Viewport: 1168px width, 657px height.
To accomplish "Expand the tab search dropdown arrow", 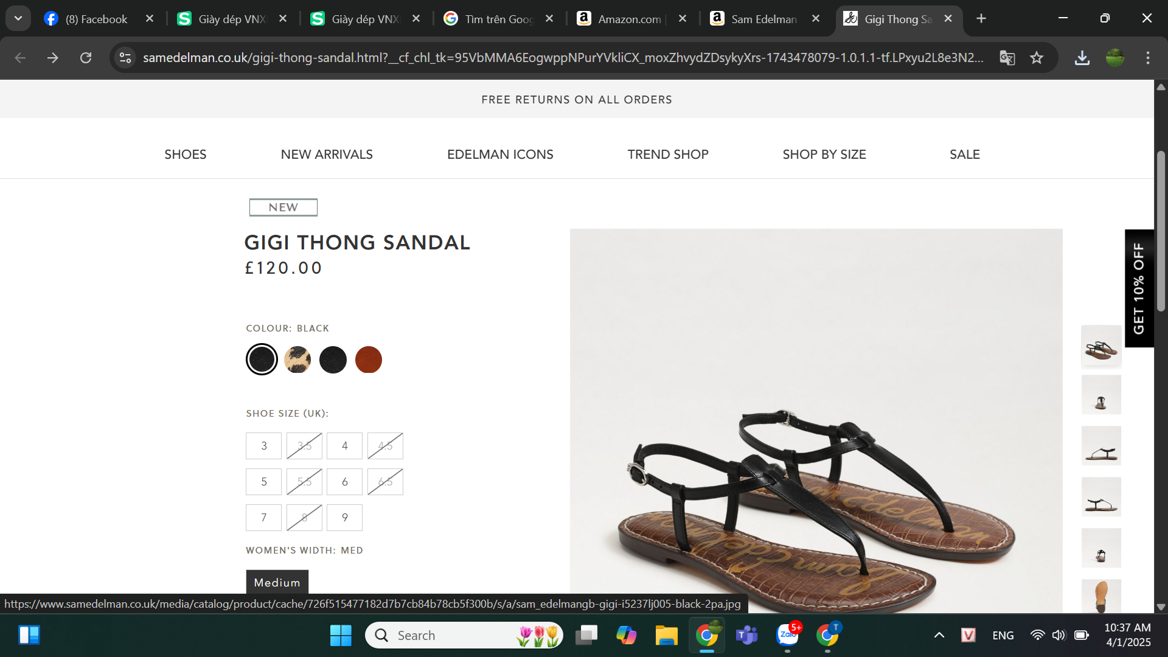I will pos(18,19).
